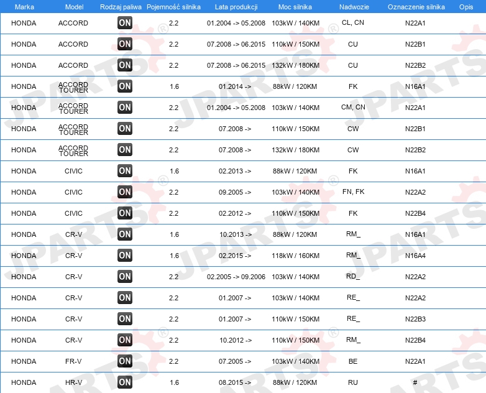The height and width of the screenshot is (393, 486).
Task: Click the body code cell 'CL, CN'
Action: (x=353, y=22)
